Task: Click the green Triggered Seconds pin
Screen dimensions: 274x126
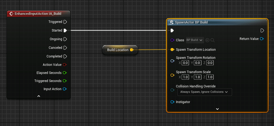Action: pyautogui.click(x=65, y=81)
